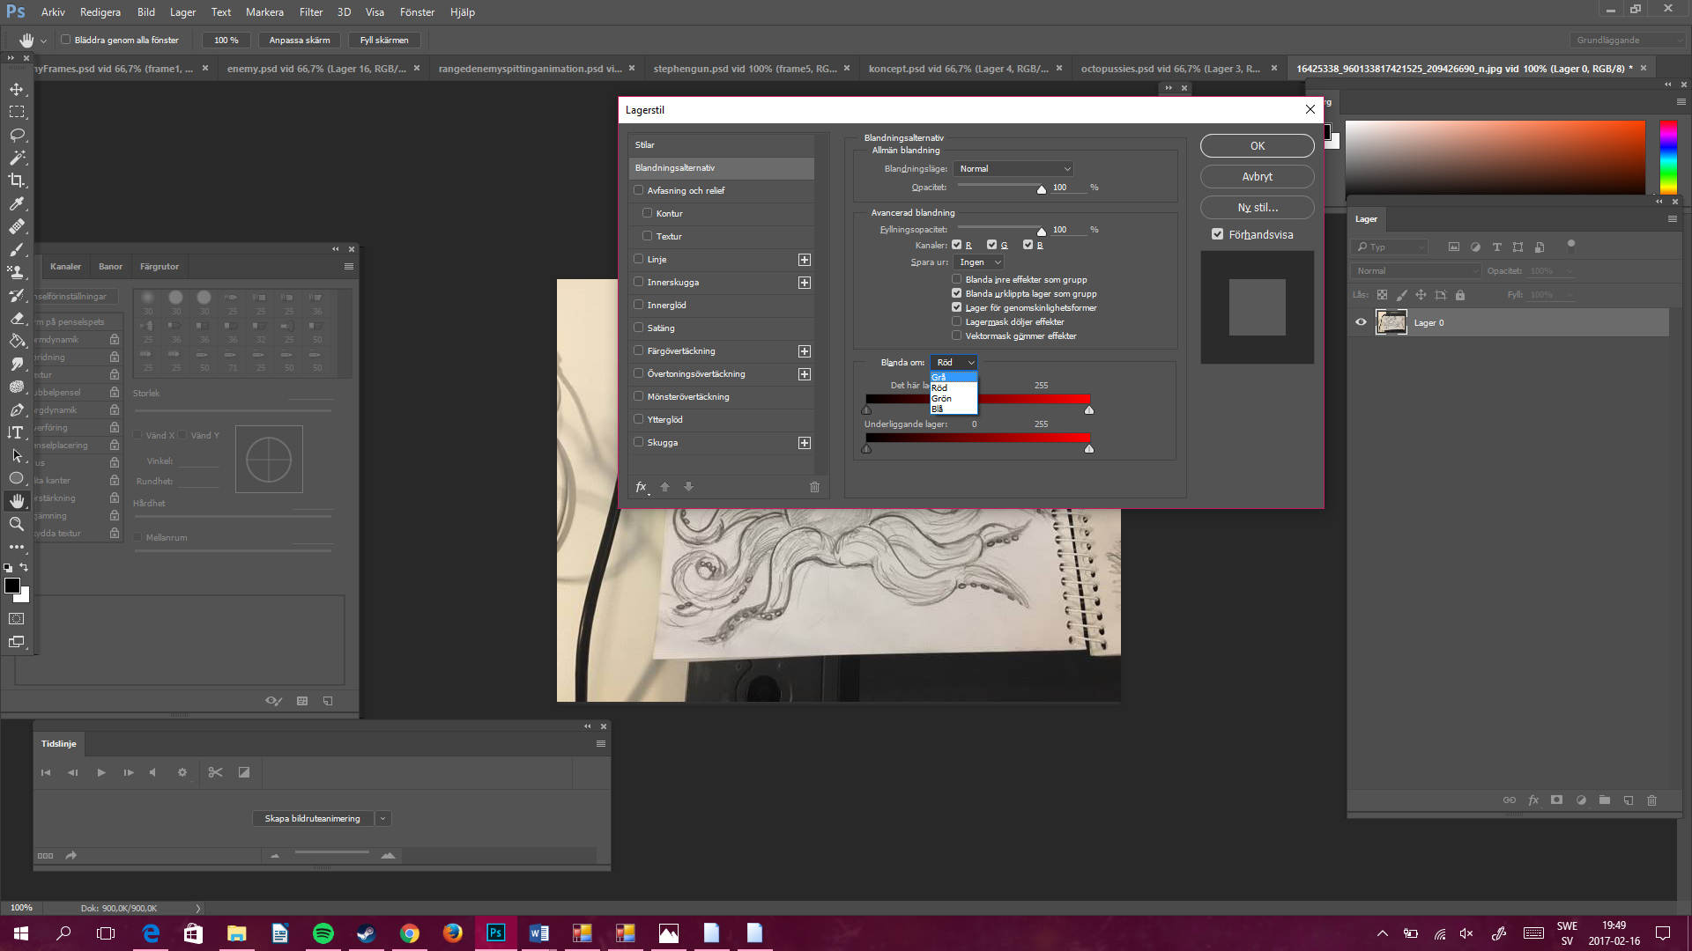Launch Spotify from the taskbar
The height and width of the screenshot is (951, 1692).
click(323, 933)
